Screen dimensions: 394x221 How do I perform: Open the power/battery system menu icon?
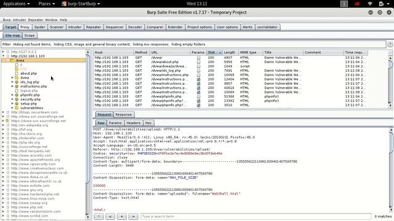[x=381, y=4]
